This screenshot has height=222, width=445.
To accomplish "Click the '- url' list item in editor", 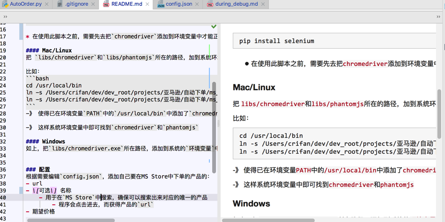I will pyautogui.click(x=34, y=184).
